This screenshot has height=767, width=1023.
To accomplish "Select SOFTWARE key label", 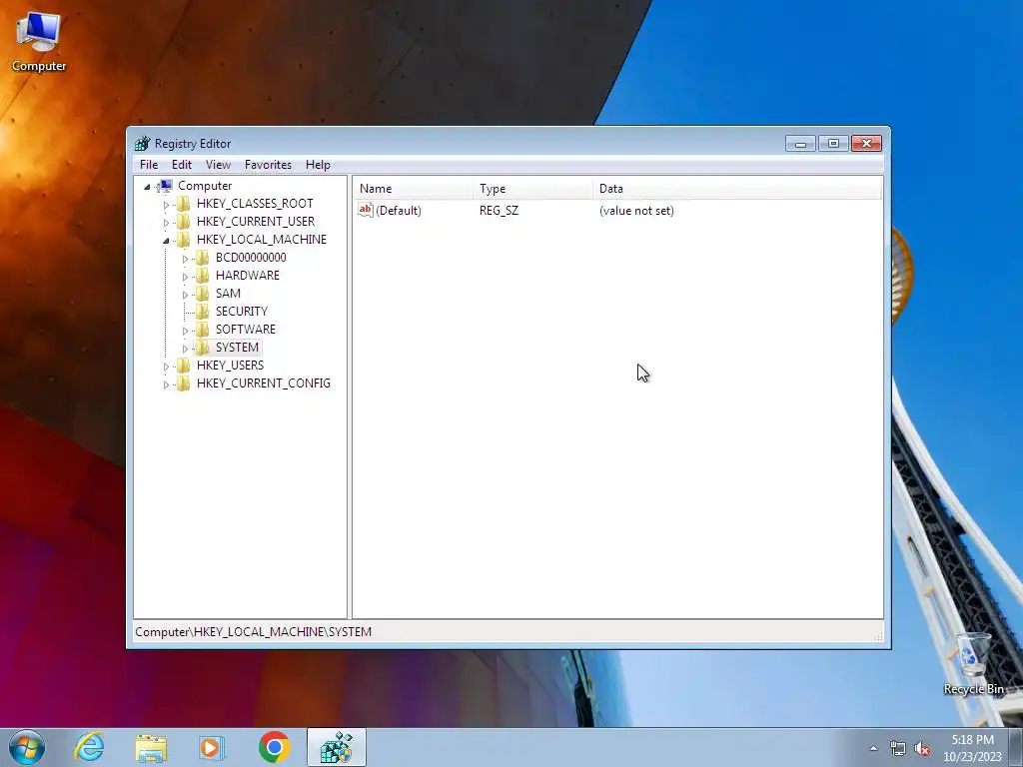I will [246, 330].
